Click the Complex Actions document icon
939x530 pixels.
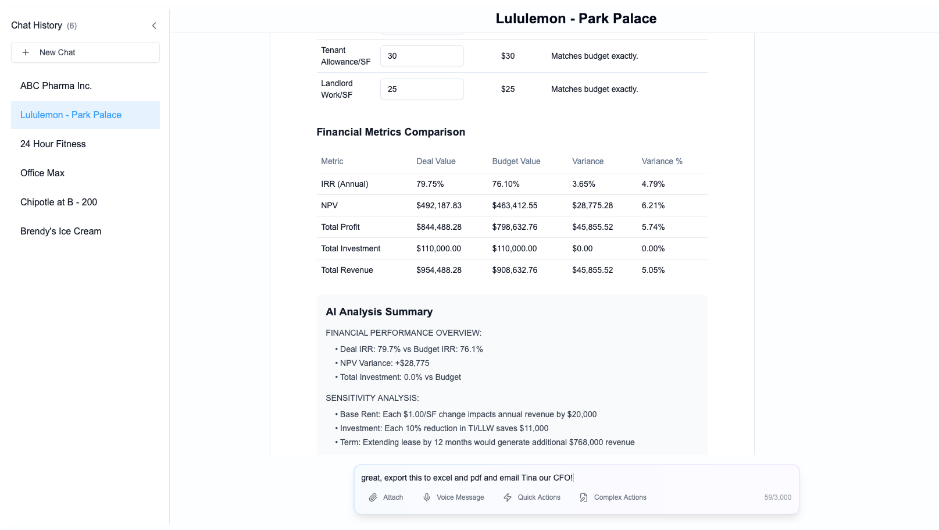coord(584,497)
